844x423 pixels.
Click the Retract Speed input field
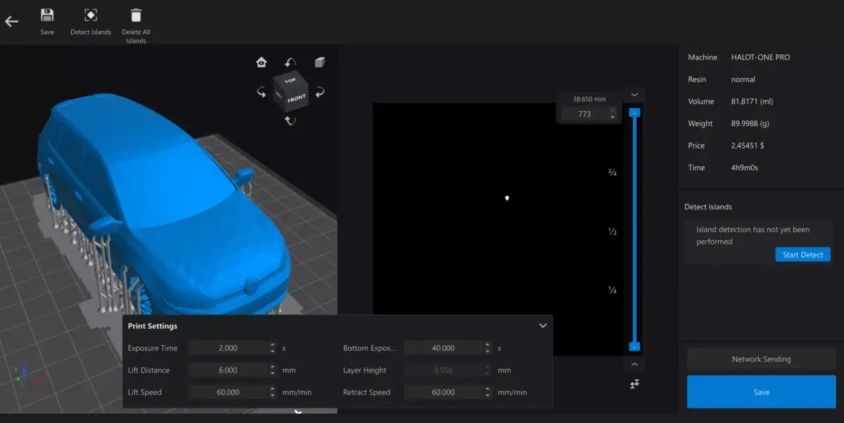click(443, 392)
